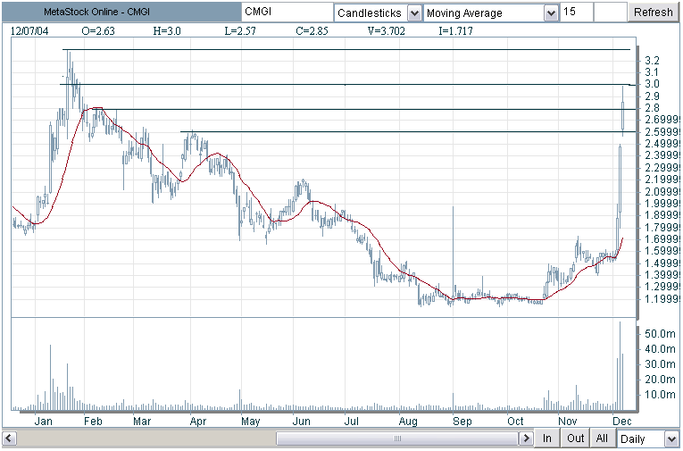
Task: Click the MetaStock Online - CMGI title
Action: (96, 13)
